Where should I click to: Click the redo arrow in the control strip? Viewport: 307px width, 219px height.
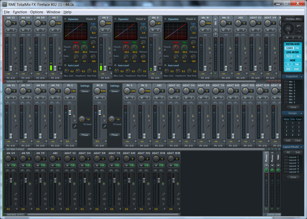(299, 31)
